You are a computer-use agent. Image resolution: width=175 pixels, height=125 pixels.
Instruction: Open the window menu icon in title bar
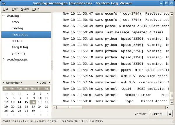pos(3,3)
